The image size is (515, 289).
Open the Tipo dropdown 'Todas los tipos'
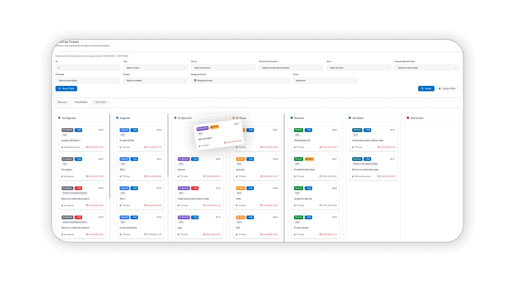coord(155,68)
